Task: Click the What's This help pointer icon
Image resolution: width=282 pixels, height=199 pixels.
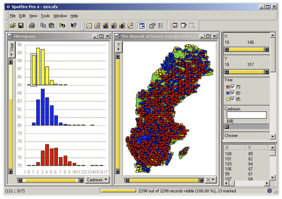Action: click(73, 26)
